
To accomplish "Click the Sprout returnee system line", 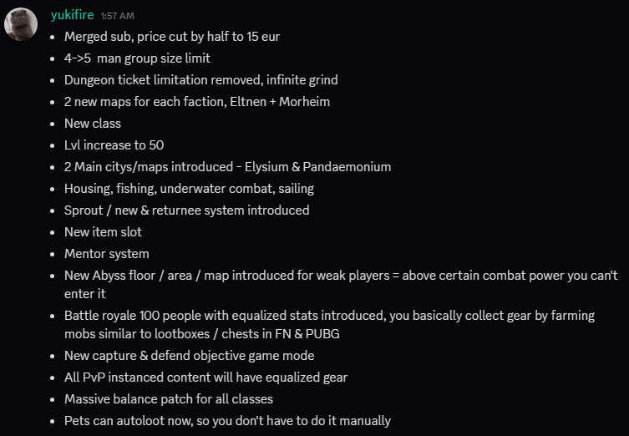I will pos(186,210).
